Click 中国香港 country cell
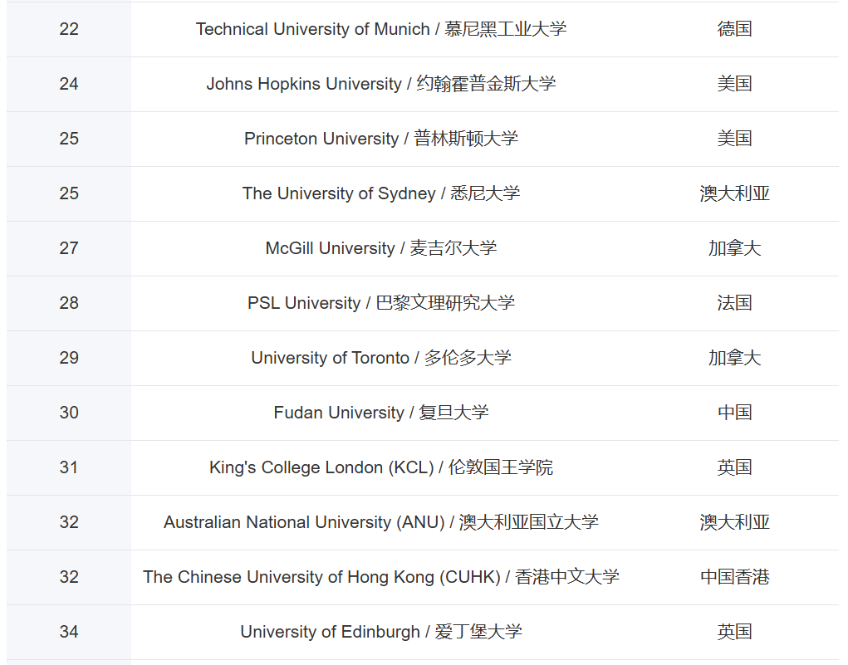Viewport: 848px width, 665px height. point(734,577)
